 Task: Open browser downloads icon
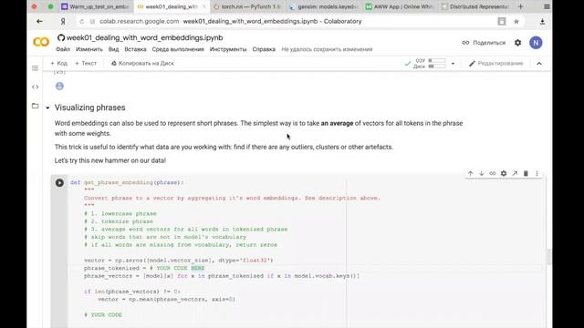coord(542,22)
